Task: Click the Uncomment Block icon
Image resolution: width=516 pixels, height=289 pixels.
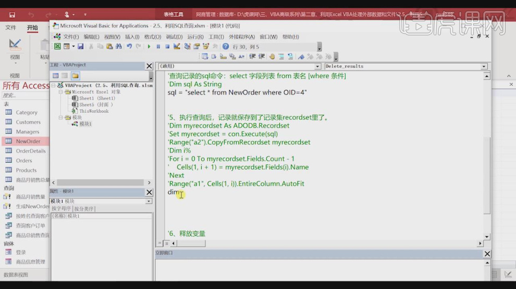Action: [291, 57]
